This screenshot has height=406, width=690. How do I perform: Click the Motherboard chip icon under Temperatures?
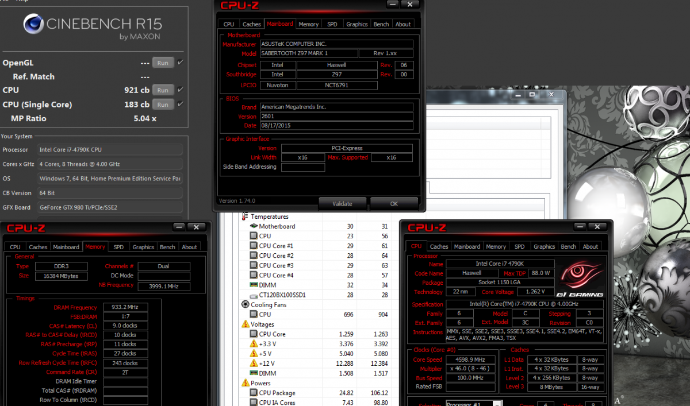(x=254, y=226)
